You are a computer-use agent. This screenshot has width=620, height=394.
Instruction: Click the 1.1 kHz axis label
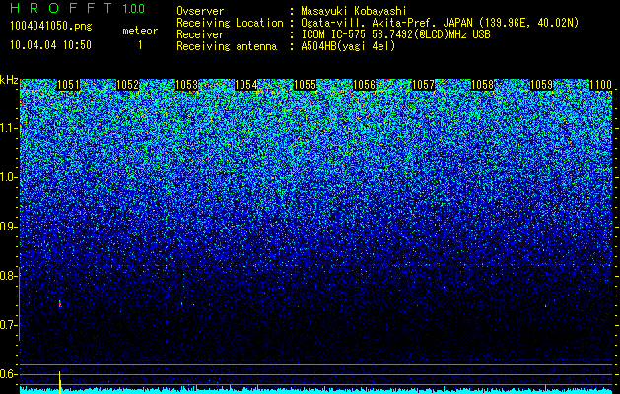click(8, 128)
